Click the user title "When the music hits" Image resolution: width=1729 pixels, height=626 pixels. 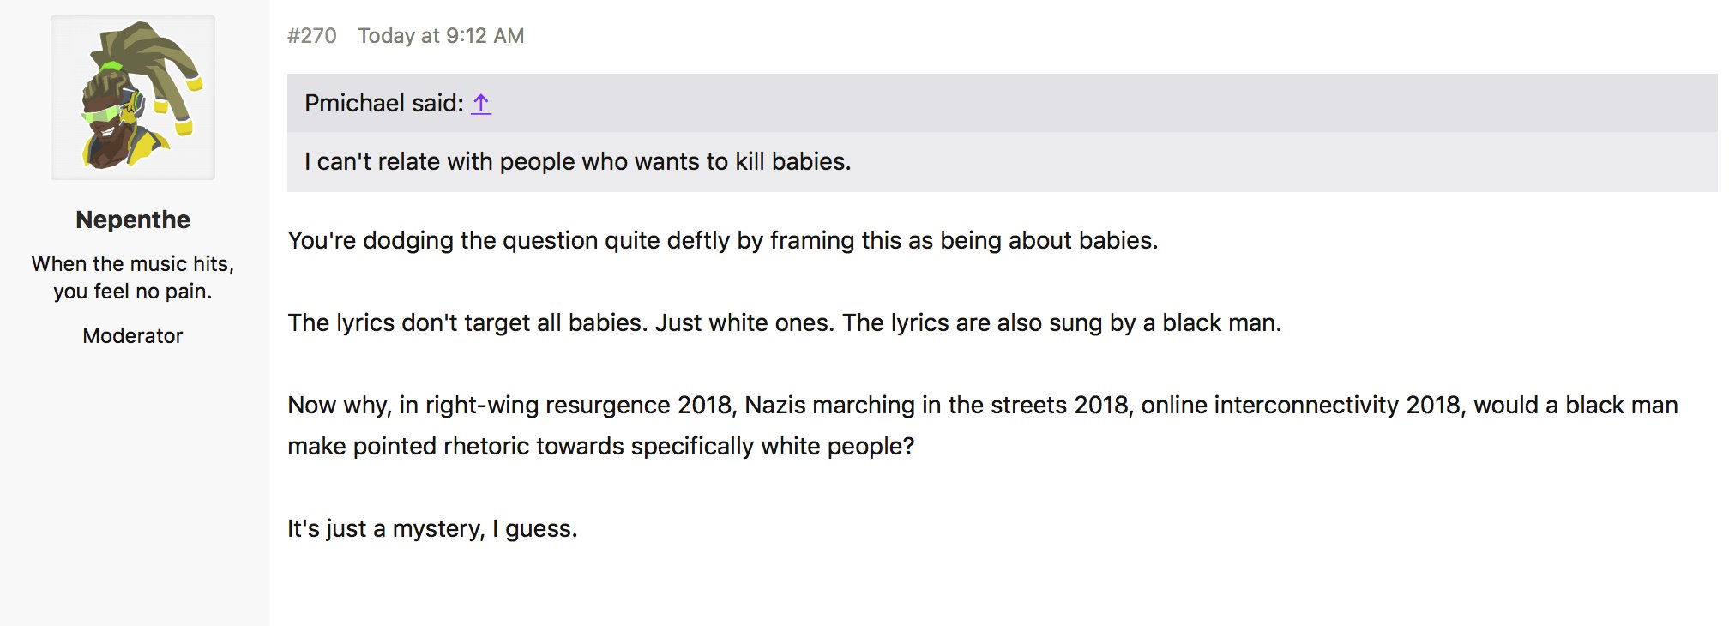point(132,263)
